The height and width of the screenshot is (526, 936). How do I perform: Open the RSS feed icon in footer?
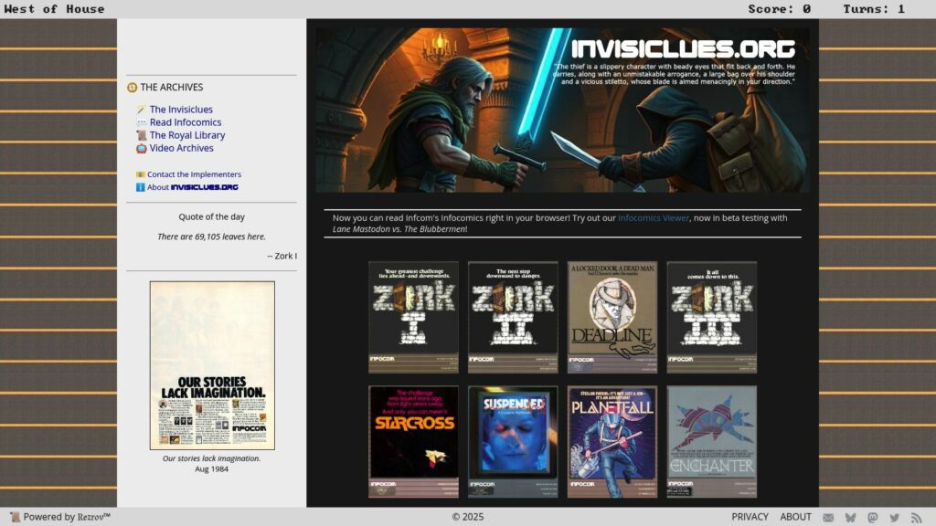[916, 518]
